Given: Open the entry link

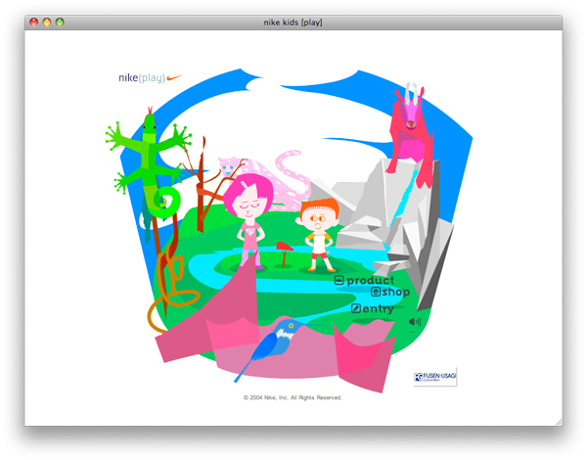Looking at the screenshot, I should 372,308.
